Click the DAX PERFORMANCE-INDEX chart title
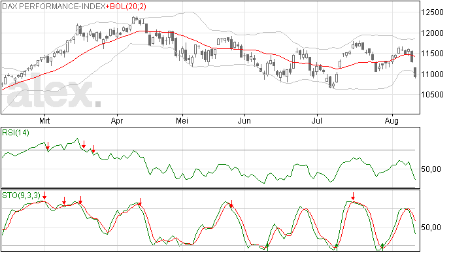Viewport: 451px width, 253px height. tap(54, 7)
